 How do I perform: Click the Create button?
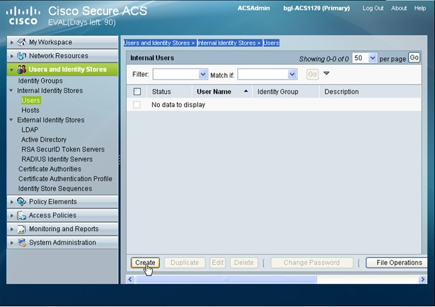pyautogui.click(x=145, y=262)
